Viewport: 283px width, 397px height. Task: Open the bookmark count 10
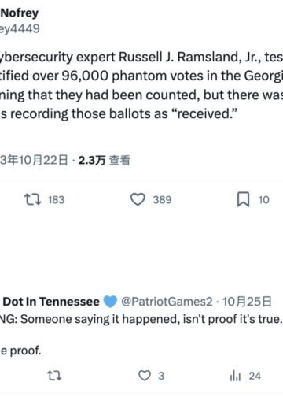263,200
